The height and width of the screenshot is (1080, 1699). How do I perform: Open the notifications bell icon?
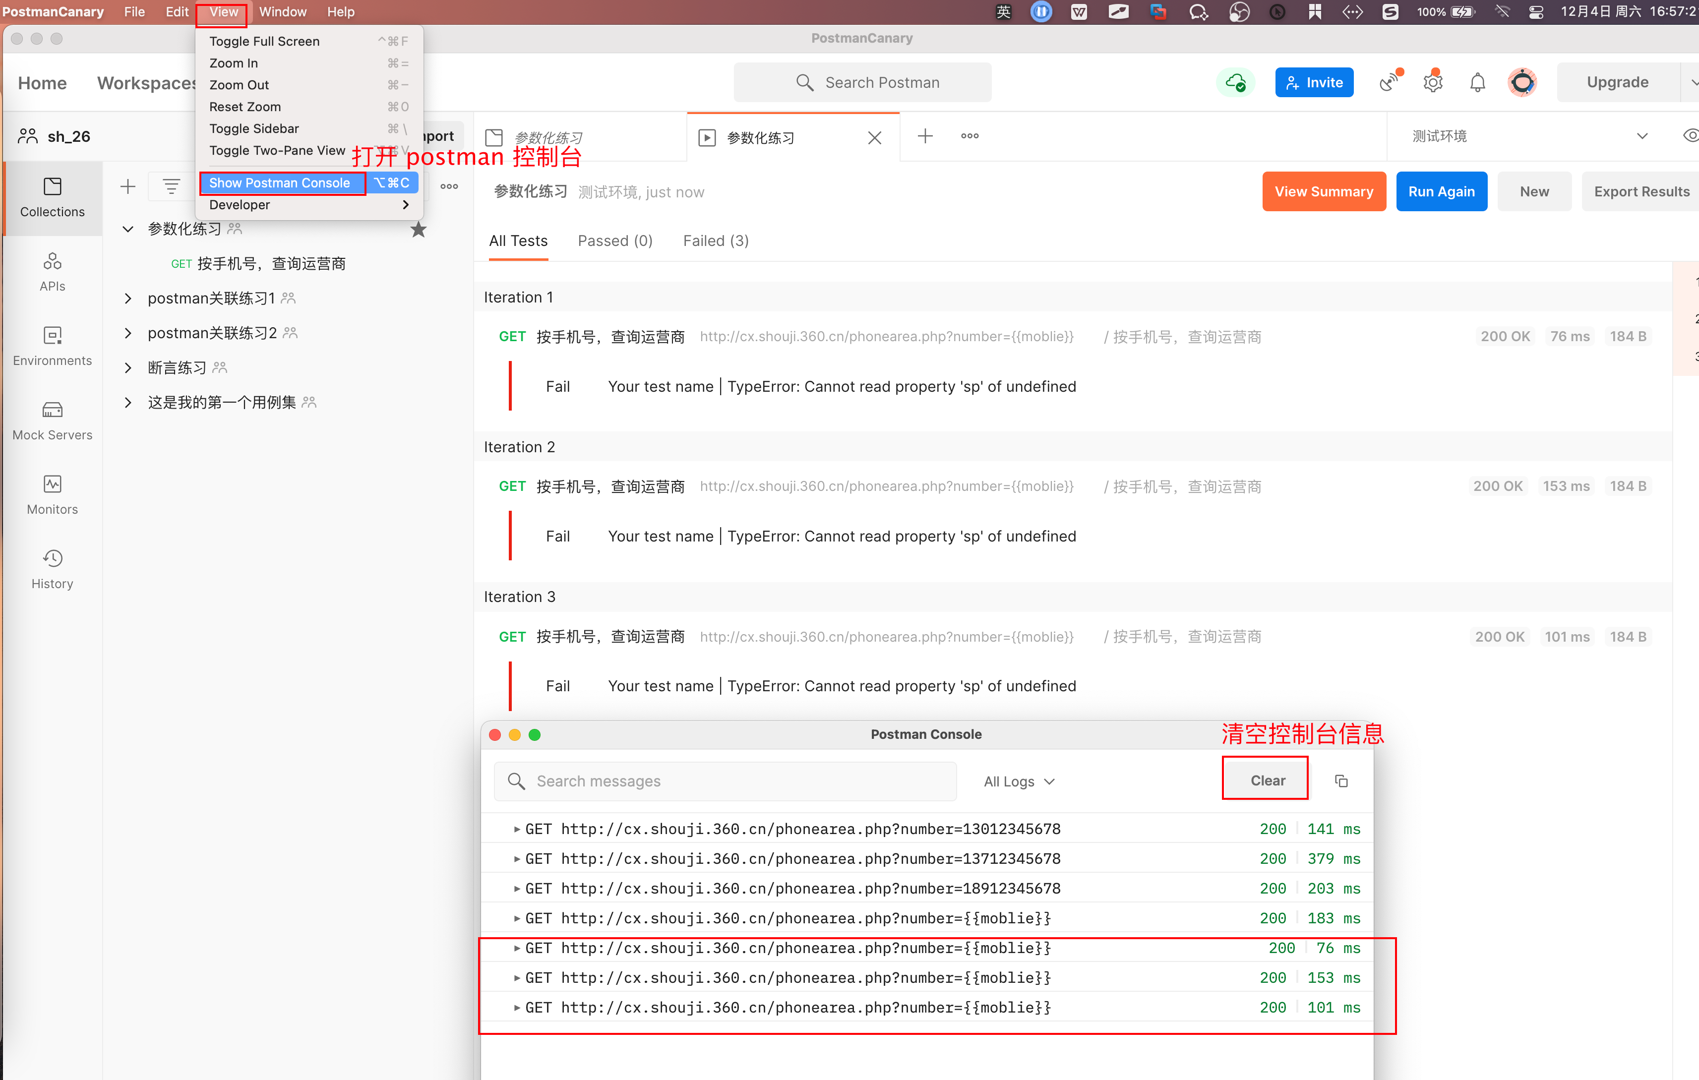pos(1477,82)
